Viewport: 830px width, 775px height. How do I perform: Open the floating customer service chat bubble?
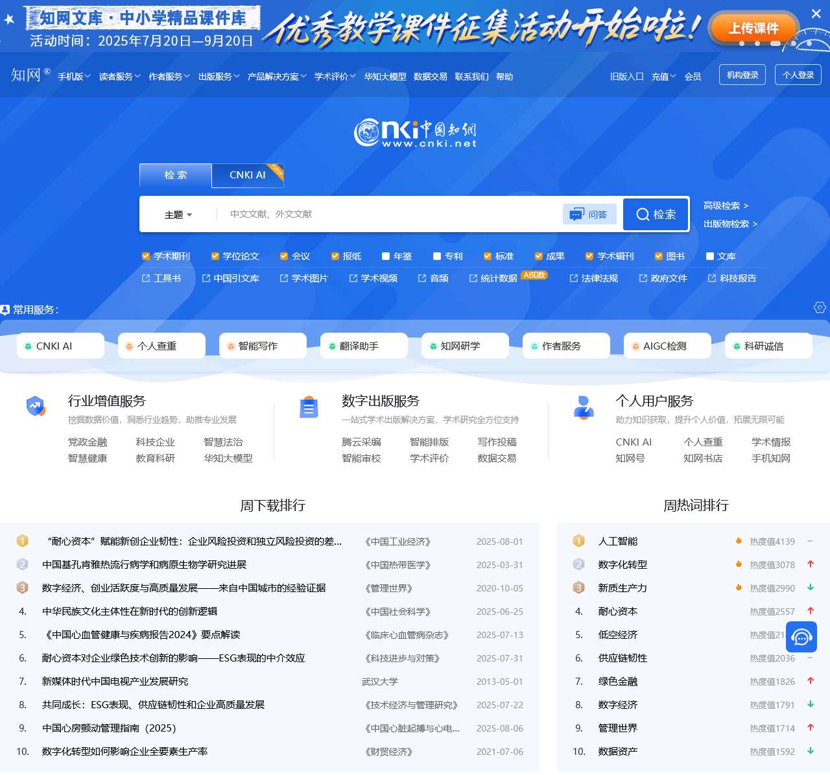point(801,637)
